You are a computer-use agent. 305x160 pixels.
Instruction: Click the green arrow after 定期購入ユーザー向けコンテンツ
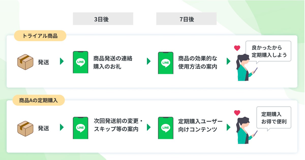228,127
